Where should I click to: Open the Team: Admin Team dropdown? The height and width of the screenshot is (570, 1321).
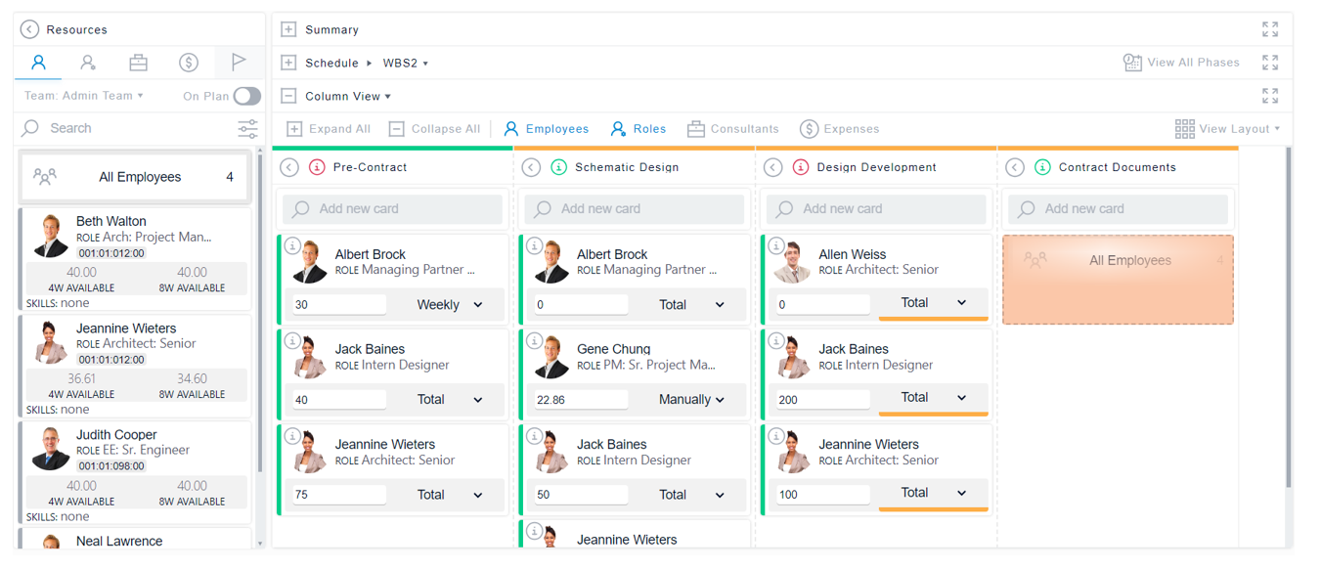pos(83,95)
